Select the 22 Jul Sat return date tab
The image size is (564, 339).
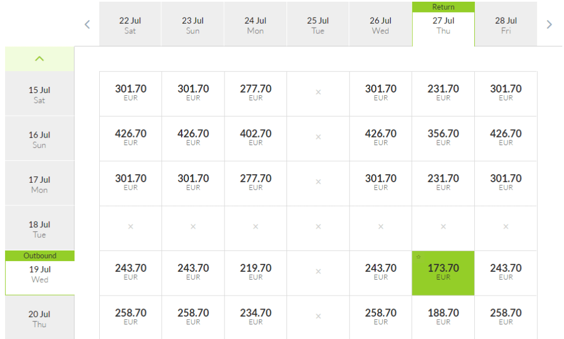[x=130, y=25]
